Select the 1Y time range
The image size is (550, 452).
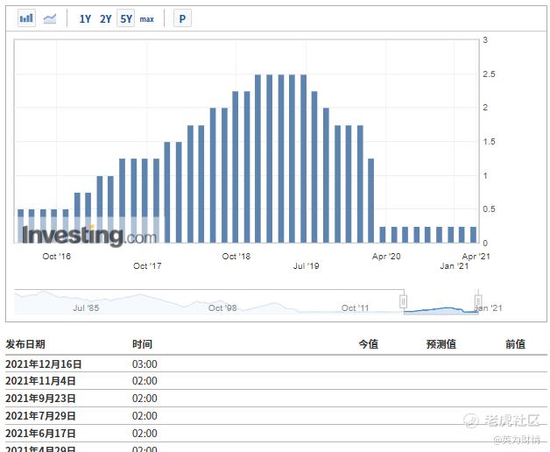85,18
